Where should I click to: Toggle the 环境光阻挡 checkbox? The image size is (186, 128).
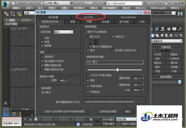tap(88, 86)
